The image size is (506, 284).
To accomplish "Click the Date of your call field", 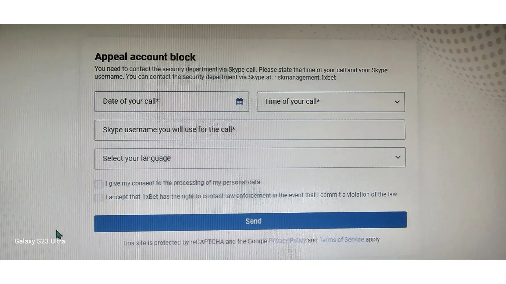I will pos(165,101).
